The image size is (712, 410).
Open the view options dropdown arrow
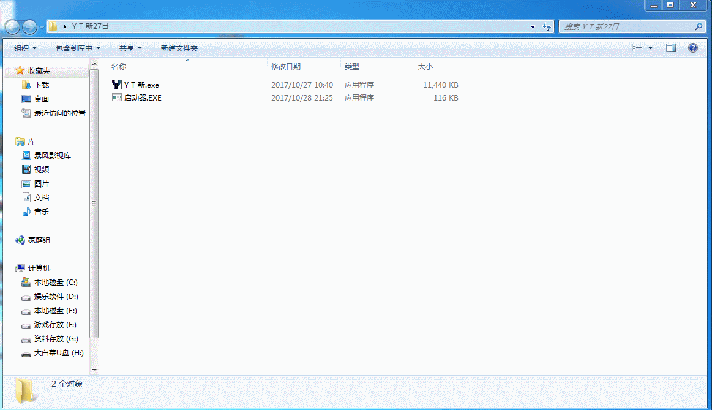(x=650, y=48)
